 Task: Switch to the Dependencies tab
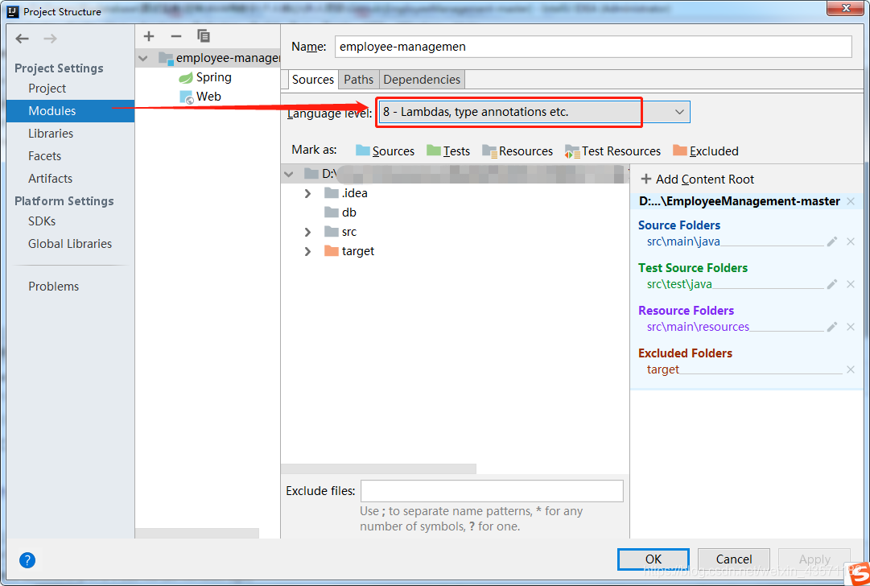coord(422,80)
